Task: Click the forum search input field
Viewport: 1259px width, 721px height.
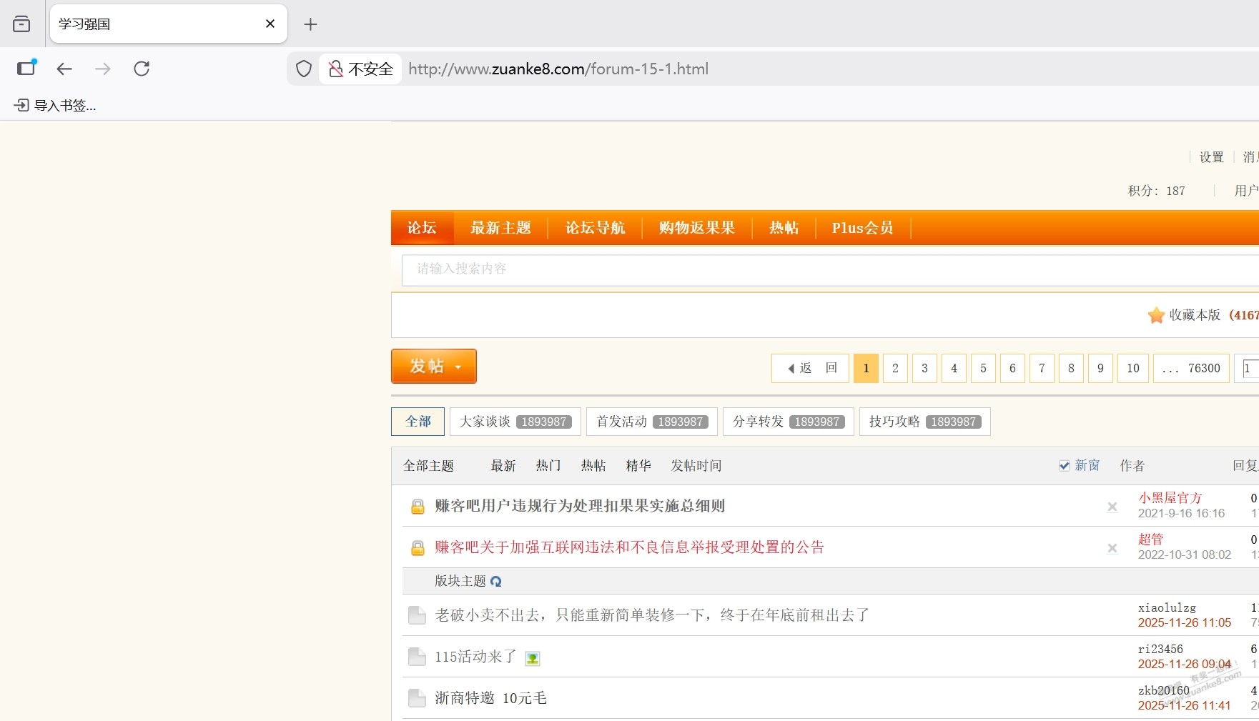Action: [786, 269]
